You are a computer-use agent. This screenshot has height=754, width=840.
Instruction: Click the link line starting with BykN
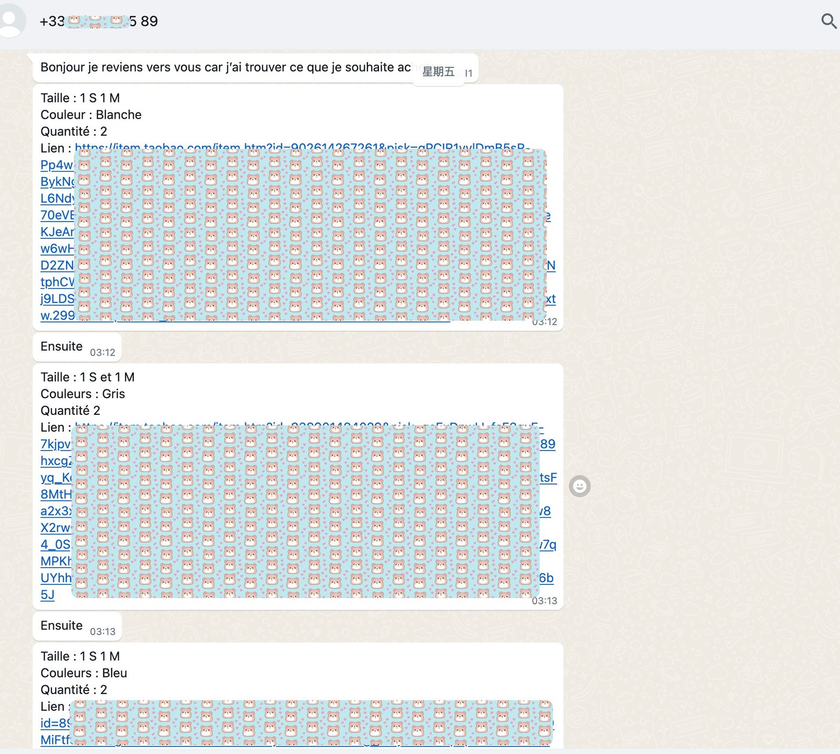click(x=57, y=182)
